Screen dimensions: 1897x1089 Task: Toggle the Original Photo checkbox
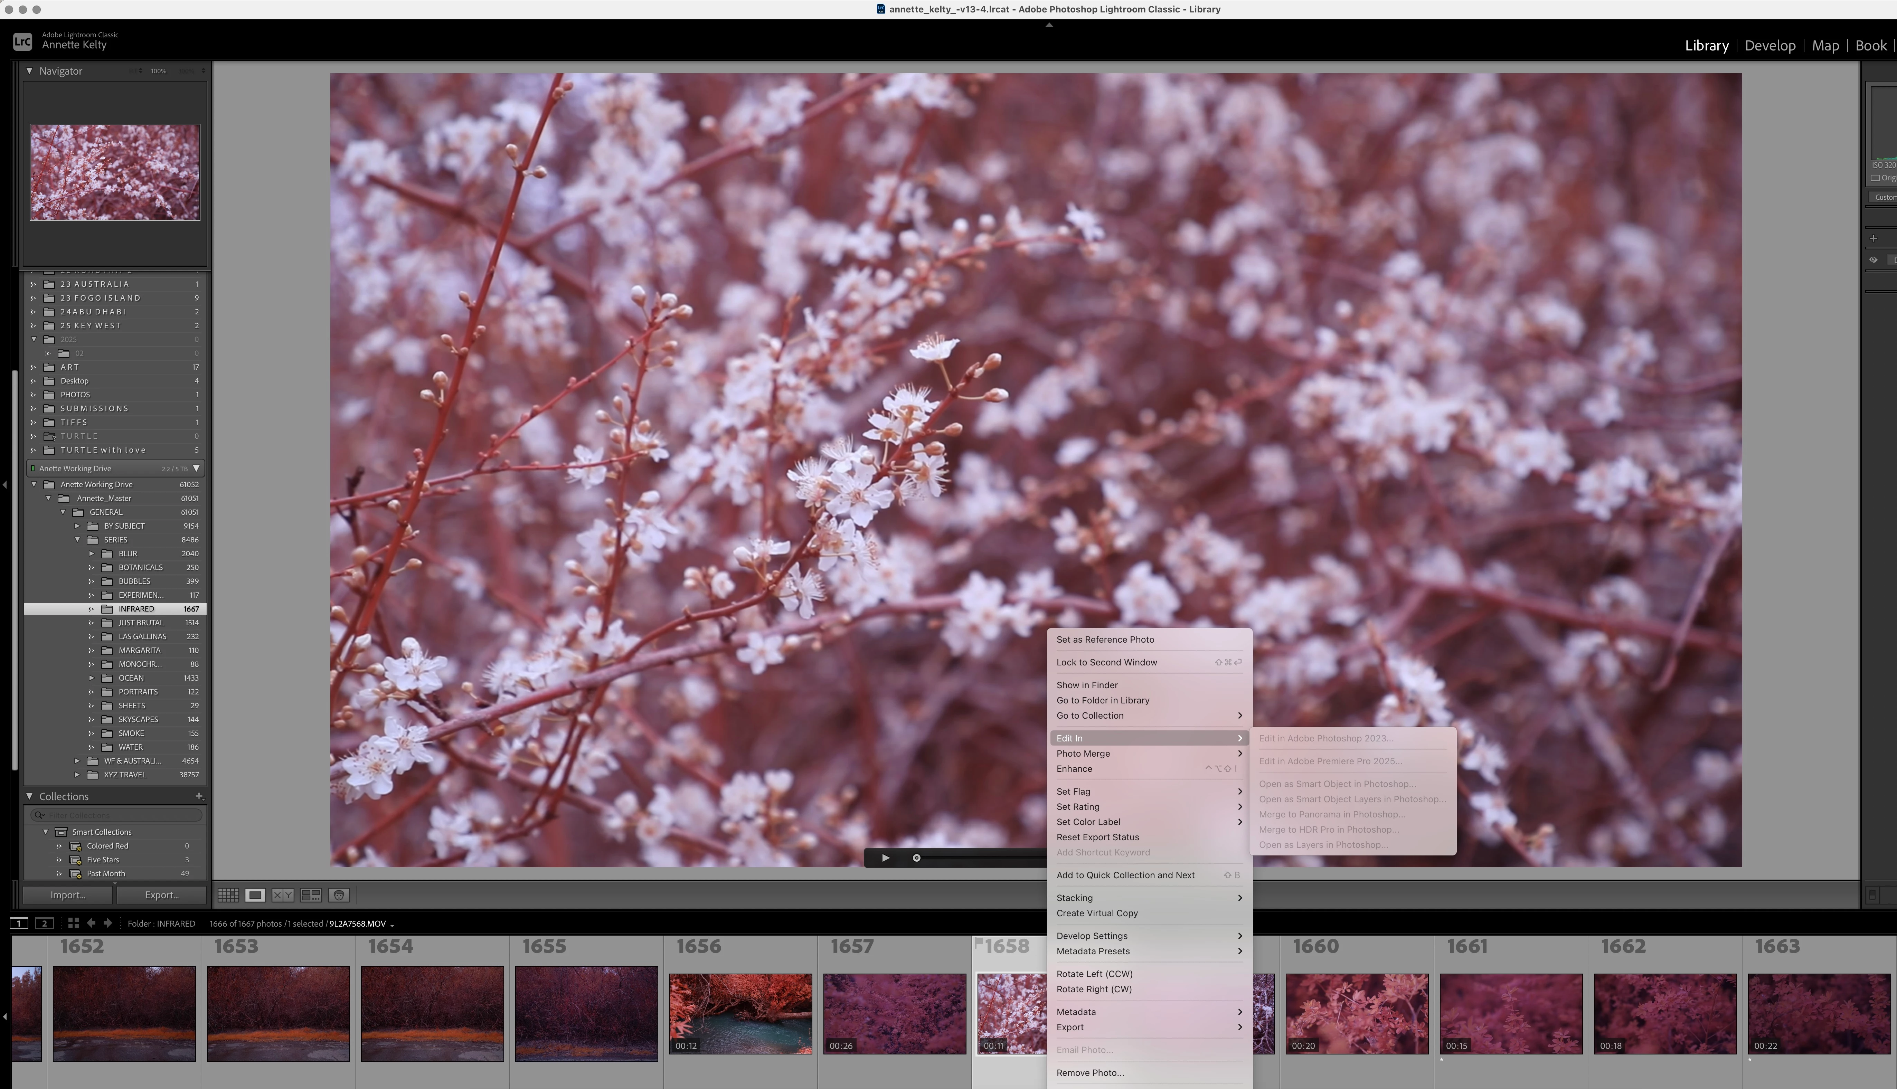pyautogui.click(x=1875, y=178)
